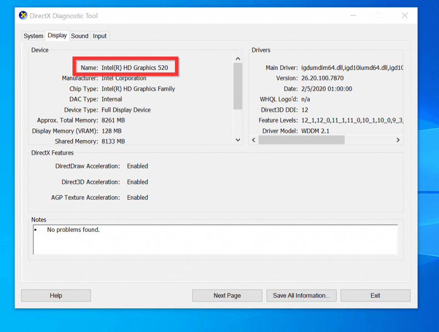
Task: Close the DirectX Diagnostic Tool window
Action: 405,15
